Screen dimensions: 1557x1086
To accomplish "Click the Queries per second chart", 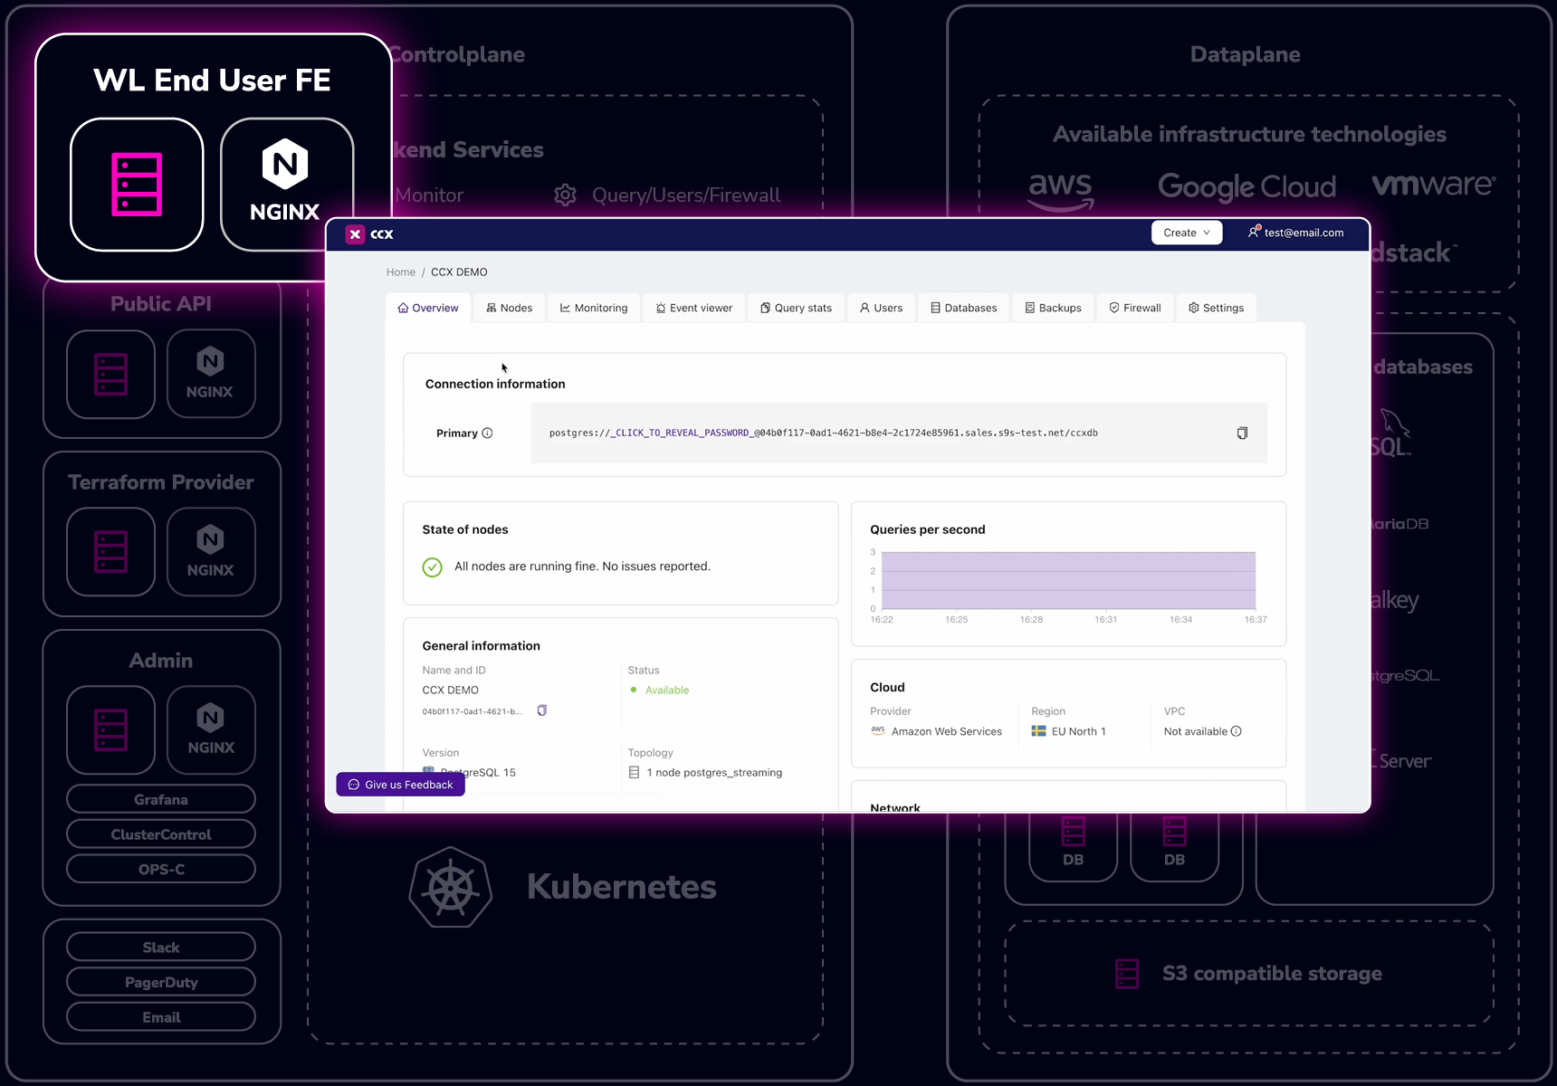I will click(x=1068, y=581).
